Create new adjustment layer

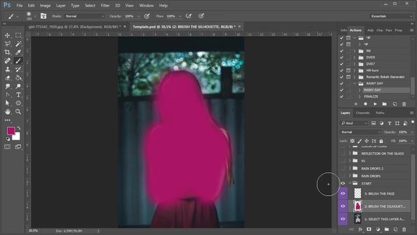pos(378,229)
